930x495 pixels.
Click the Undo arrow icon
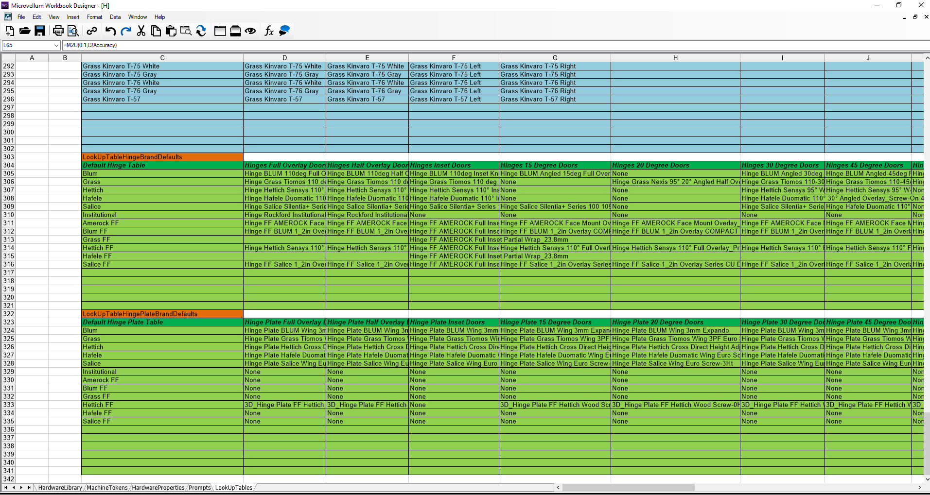tap(110, 31)
